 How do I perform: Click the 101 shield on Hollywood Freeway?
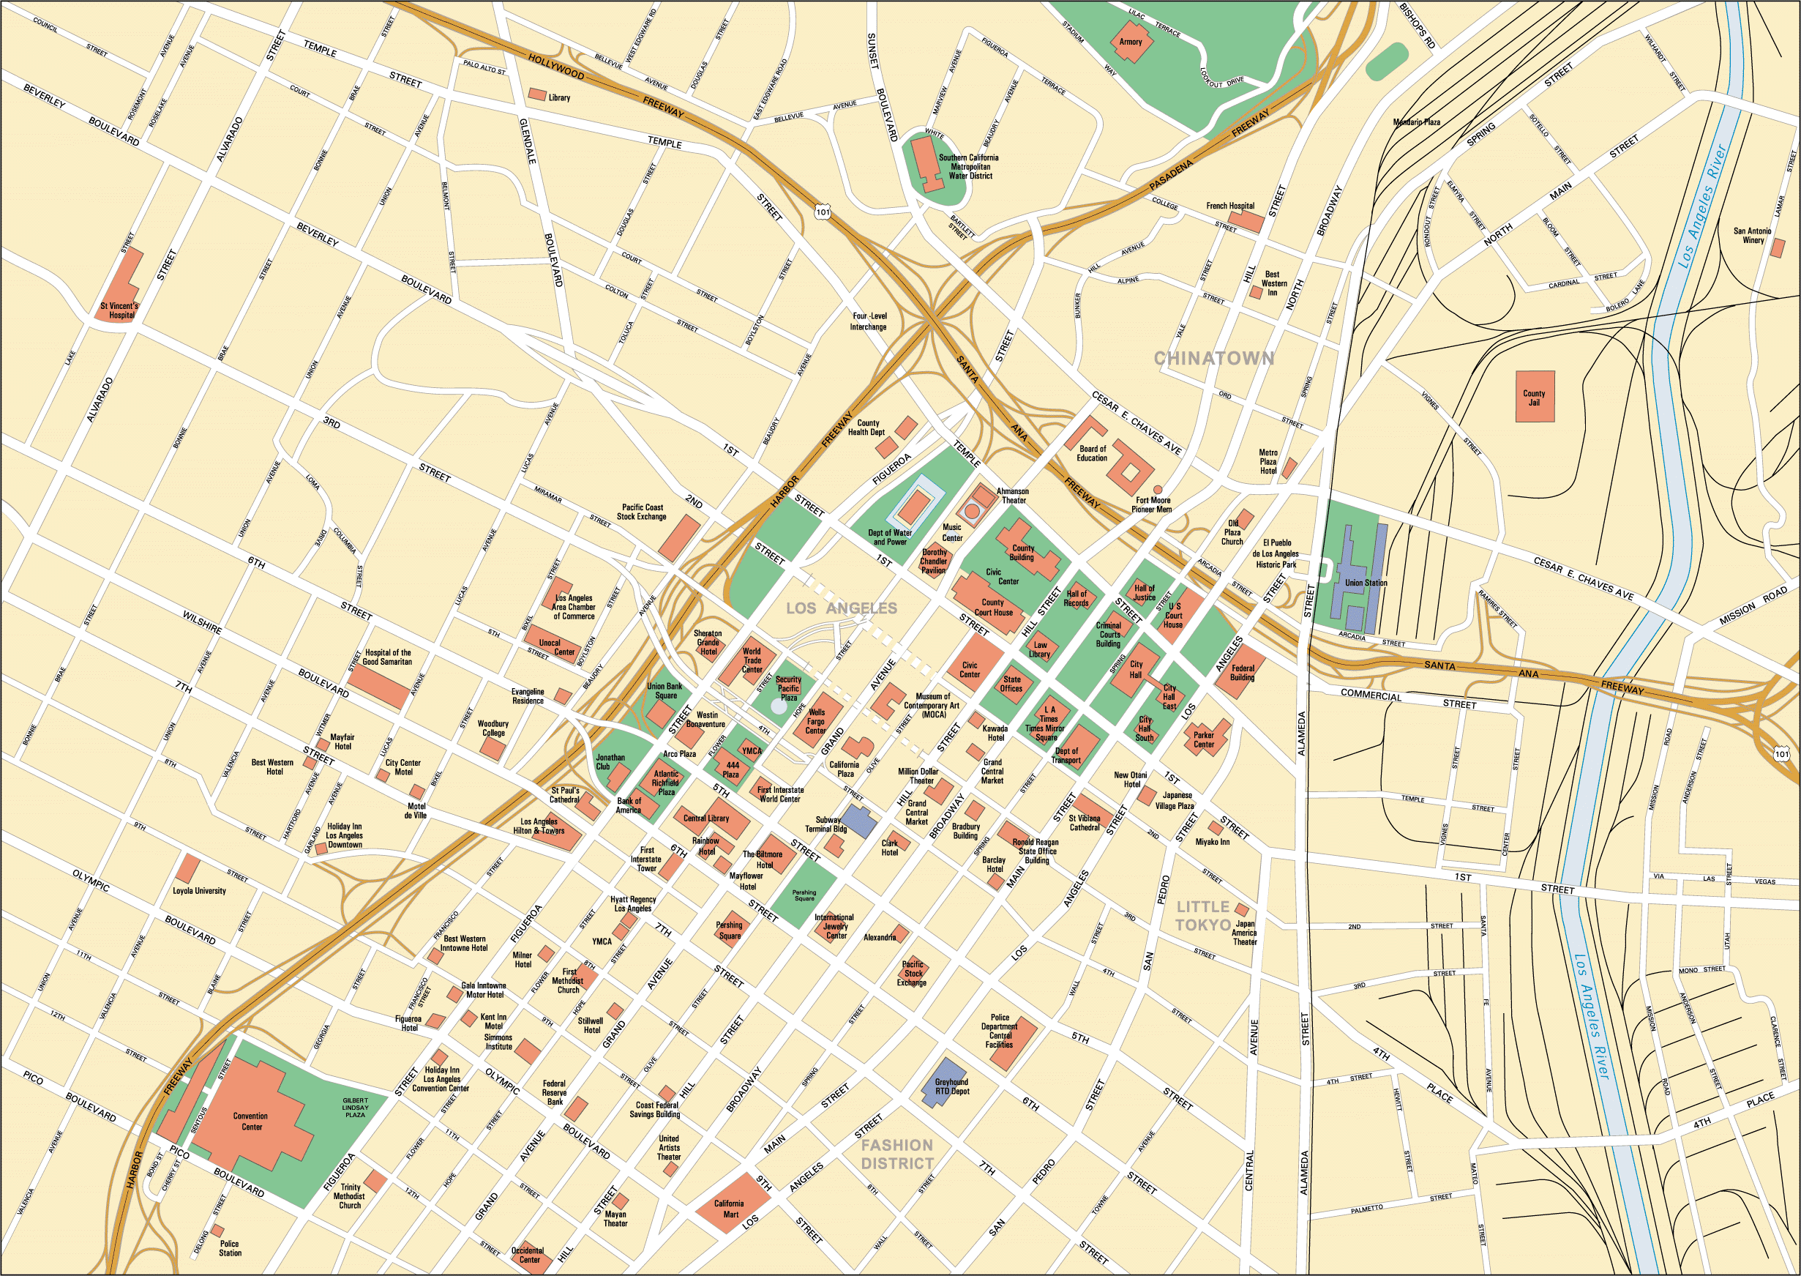(x=823, y=212)
